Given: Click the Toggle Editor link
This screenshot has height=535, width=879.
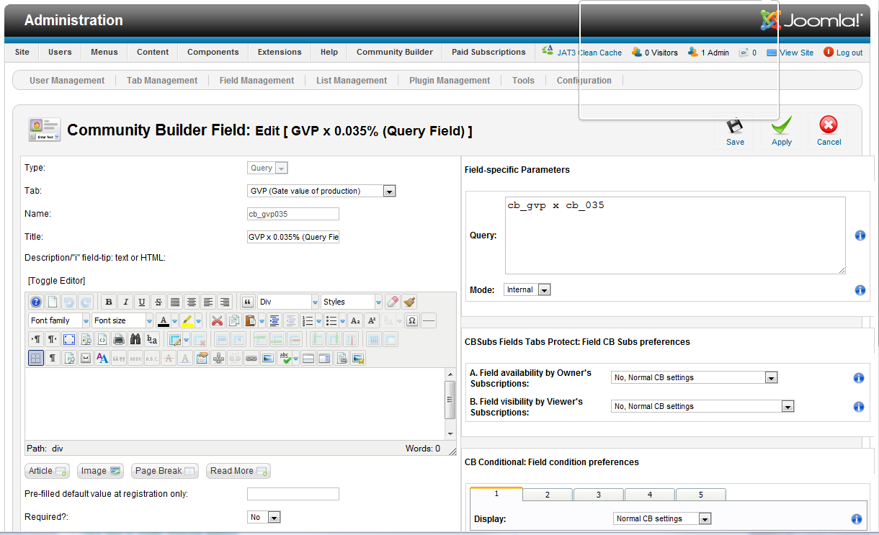Looking at the screenshot, I should (x=56, y=281).
